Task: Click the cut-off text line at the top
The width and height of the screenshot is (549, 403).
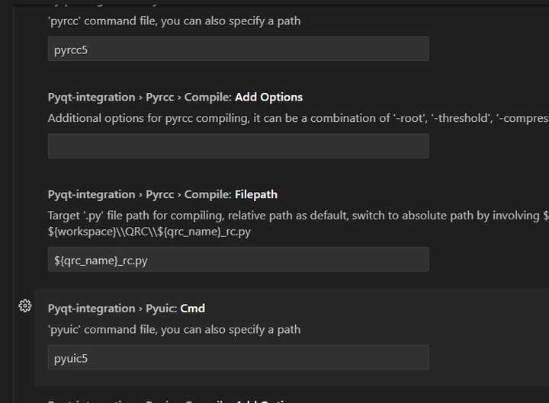Action: point(152,2)
